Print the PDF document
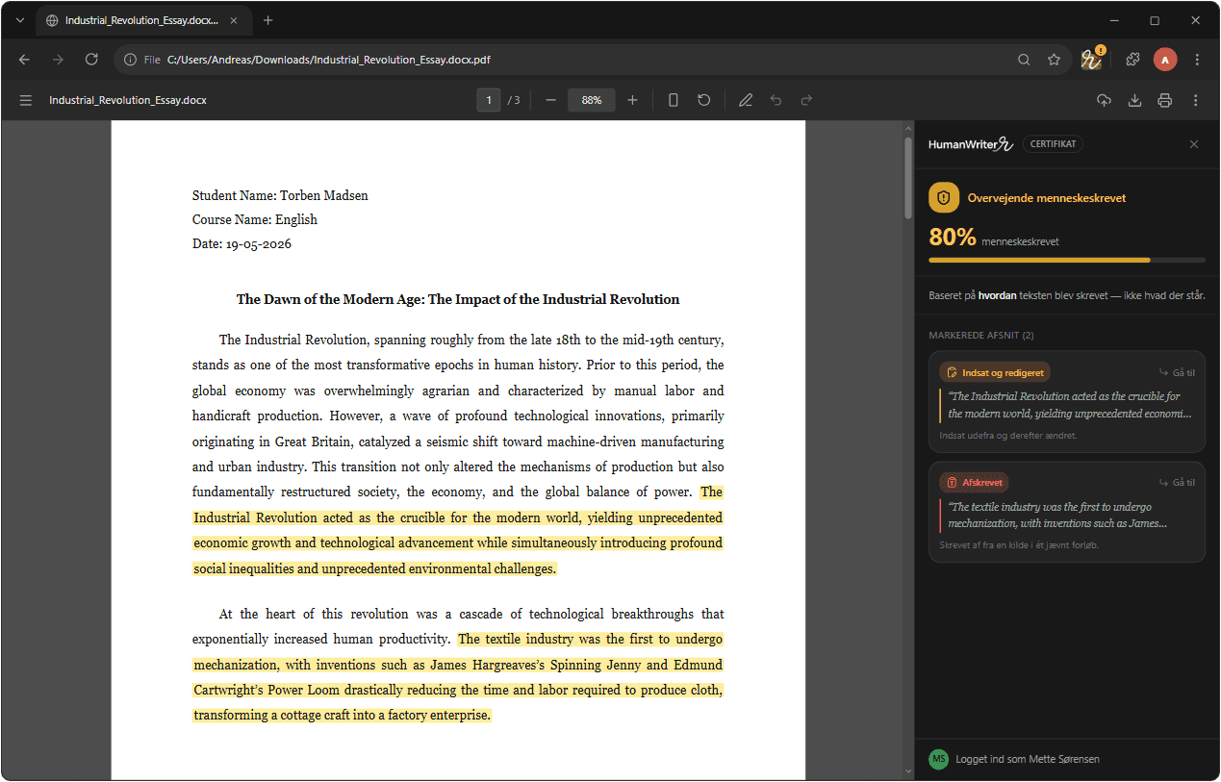Screen dimensions: 1221x782 pos(1165,100)
